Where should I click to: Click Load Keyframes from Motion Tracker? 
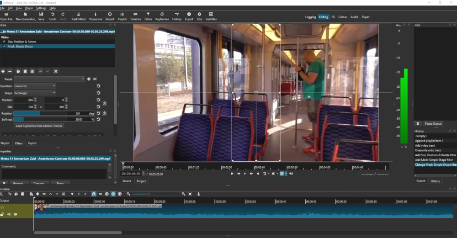[x=39, y=126]
